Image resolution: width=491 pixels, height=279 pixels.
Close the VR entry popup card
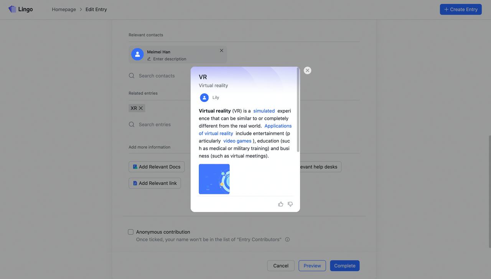(307, 71)
